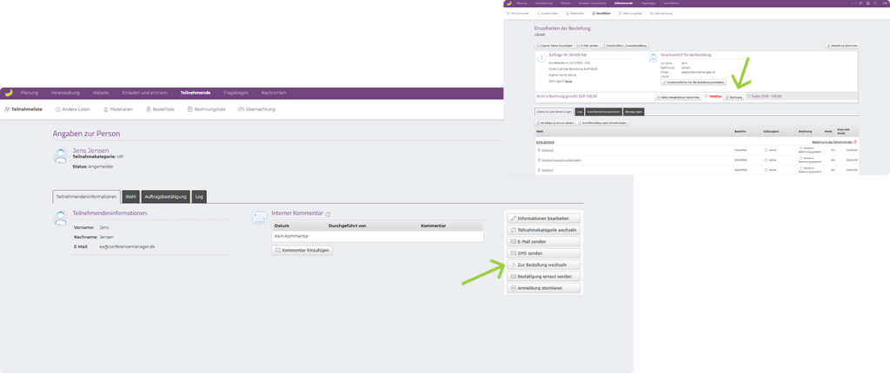
Task: Click the banana logo in participant window
Action: (x=7, y=93)
